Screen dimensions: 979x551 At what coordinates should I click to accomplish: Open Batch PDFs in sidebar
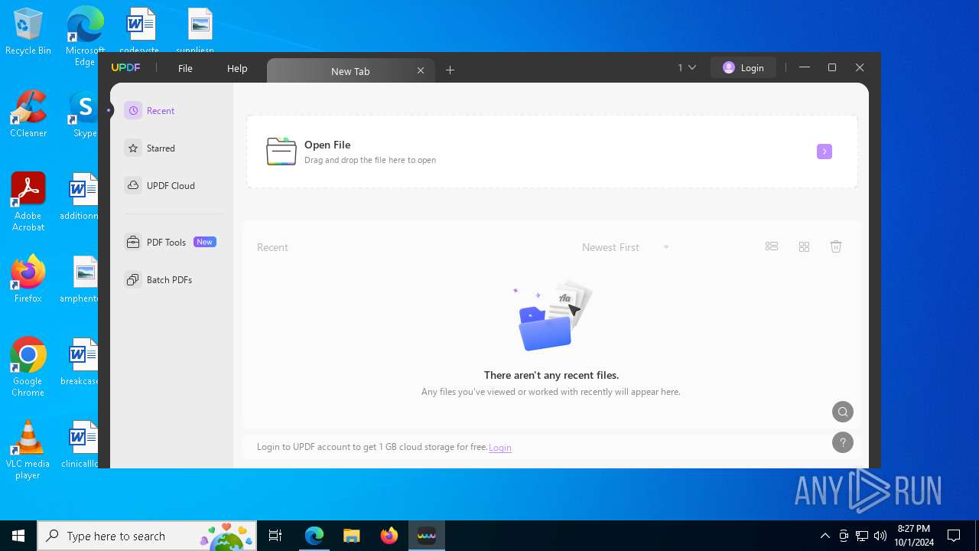[x=159, y=280]
